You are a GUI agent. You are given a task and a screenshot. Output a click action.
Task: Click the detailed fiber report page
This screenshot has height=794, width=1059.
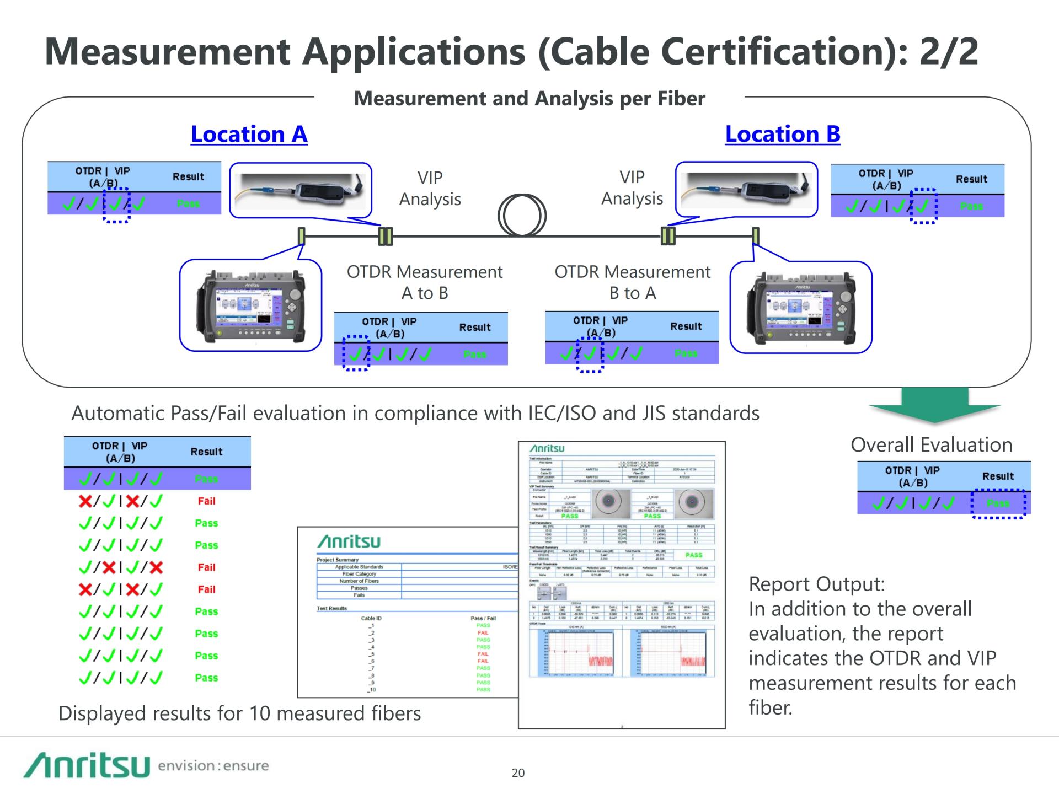pos(622,584)
